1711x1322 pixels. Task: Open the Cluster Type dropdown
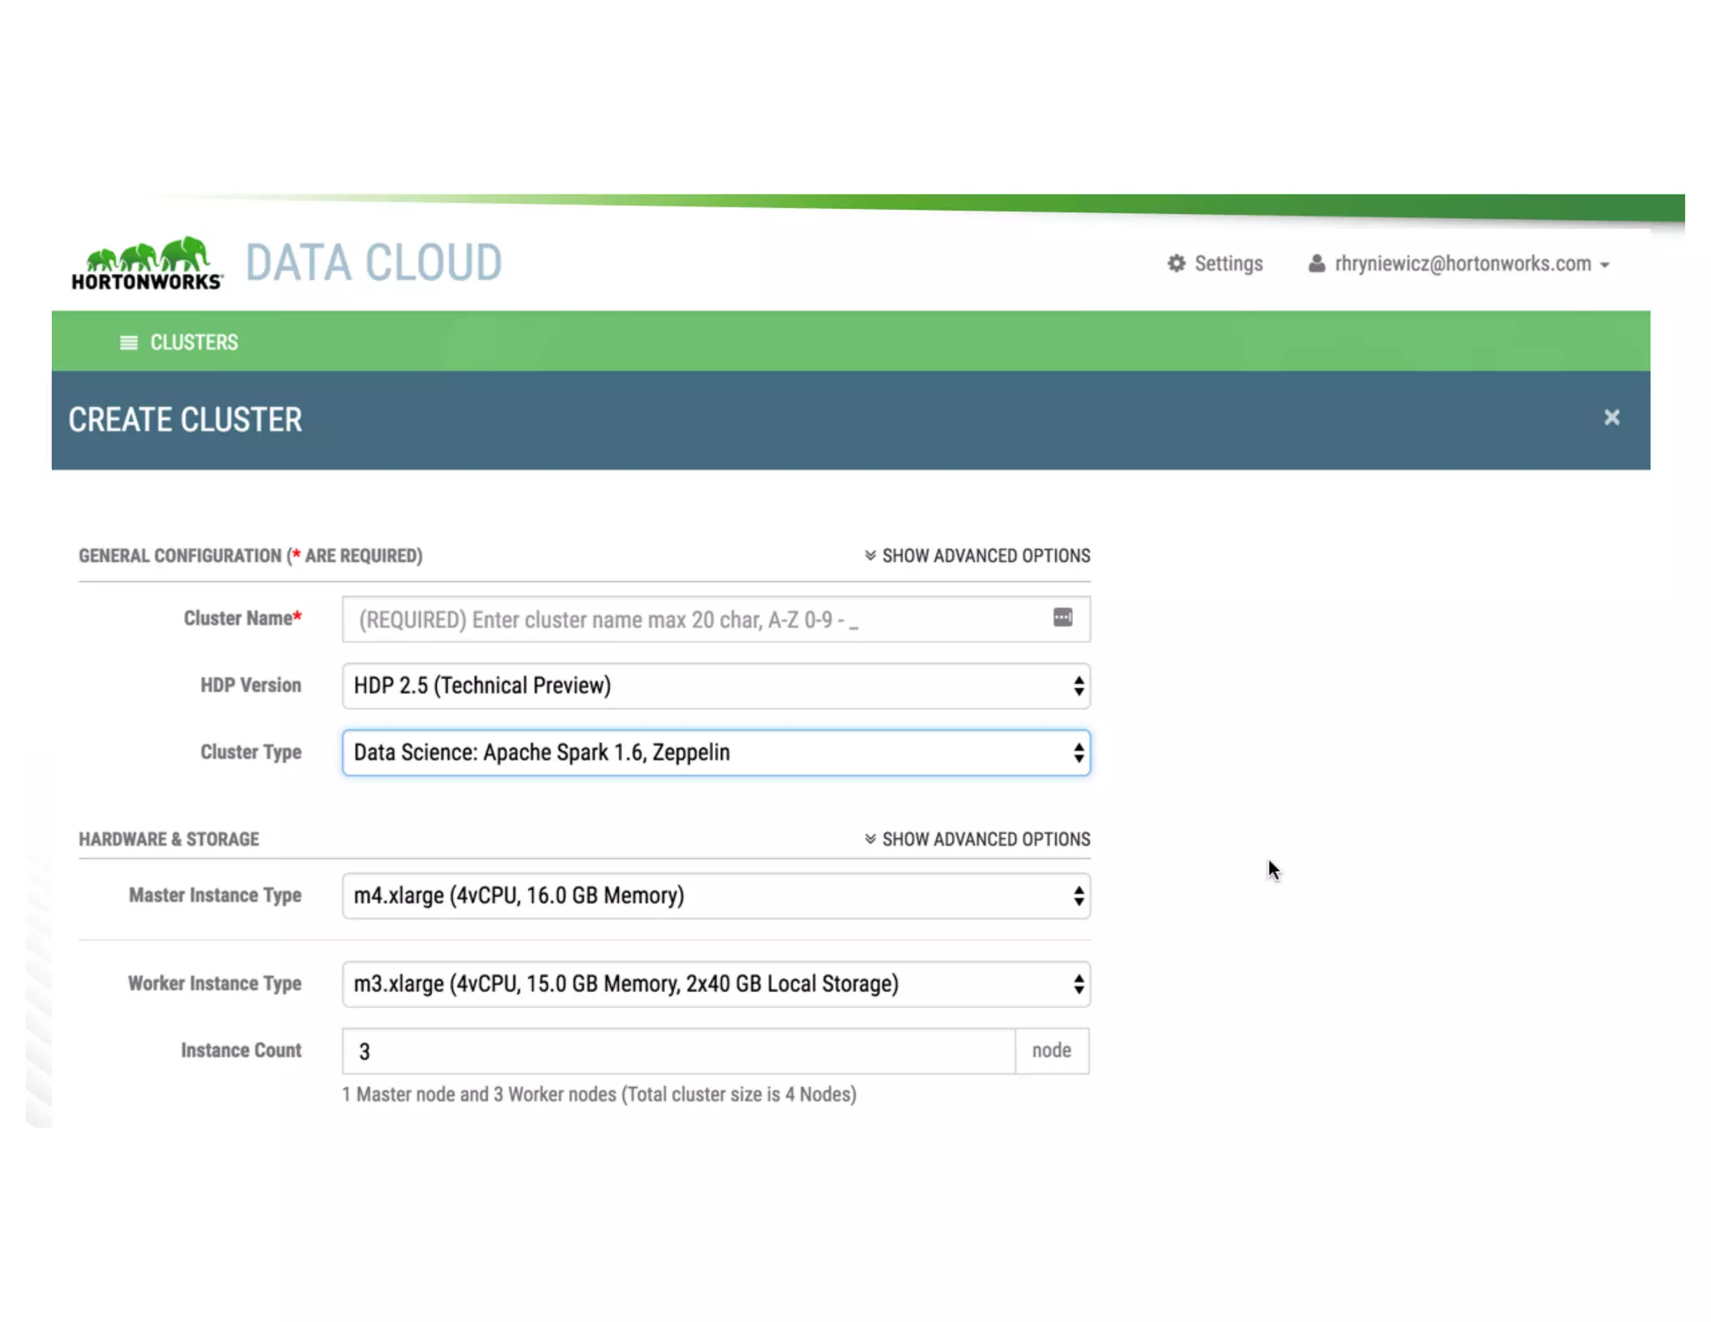coord(715,752)
